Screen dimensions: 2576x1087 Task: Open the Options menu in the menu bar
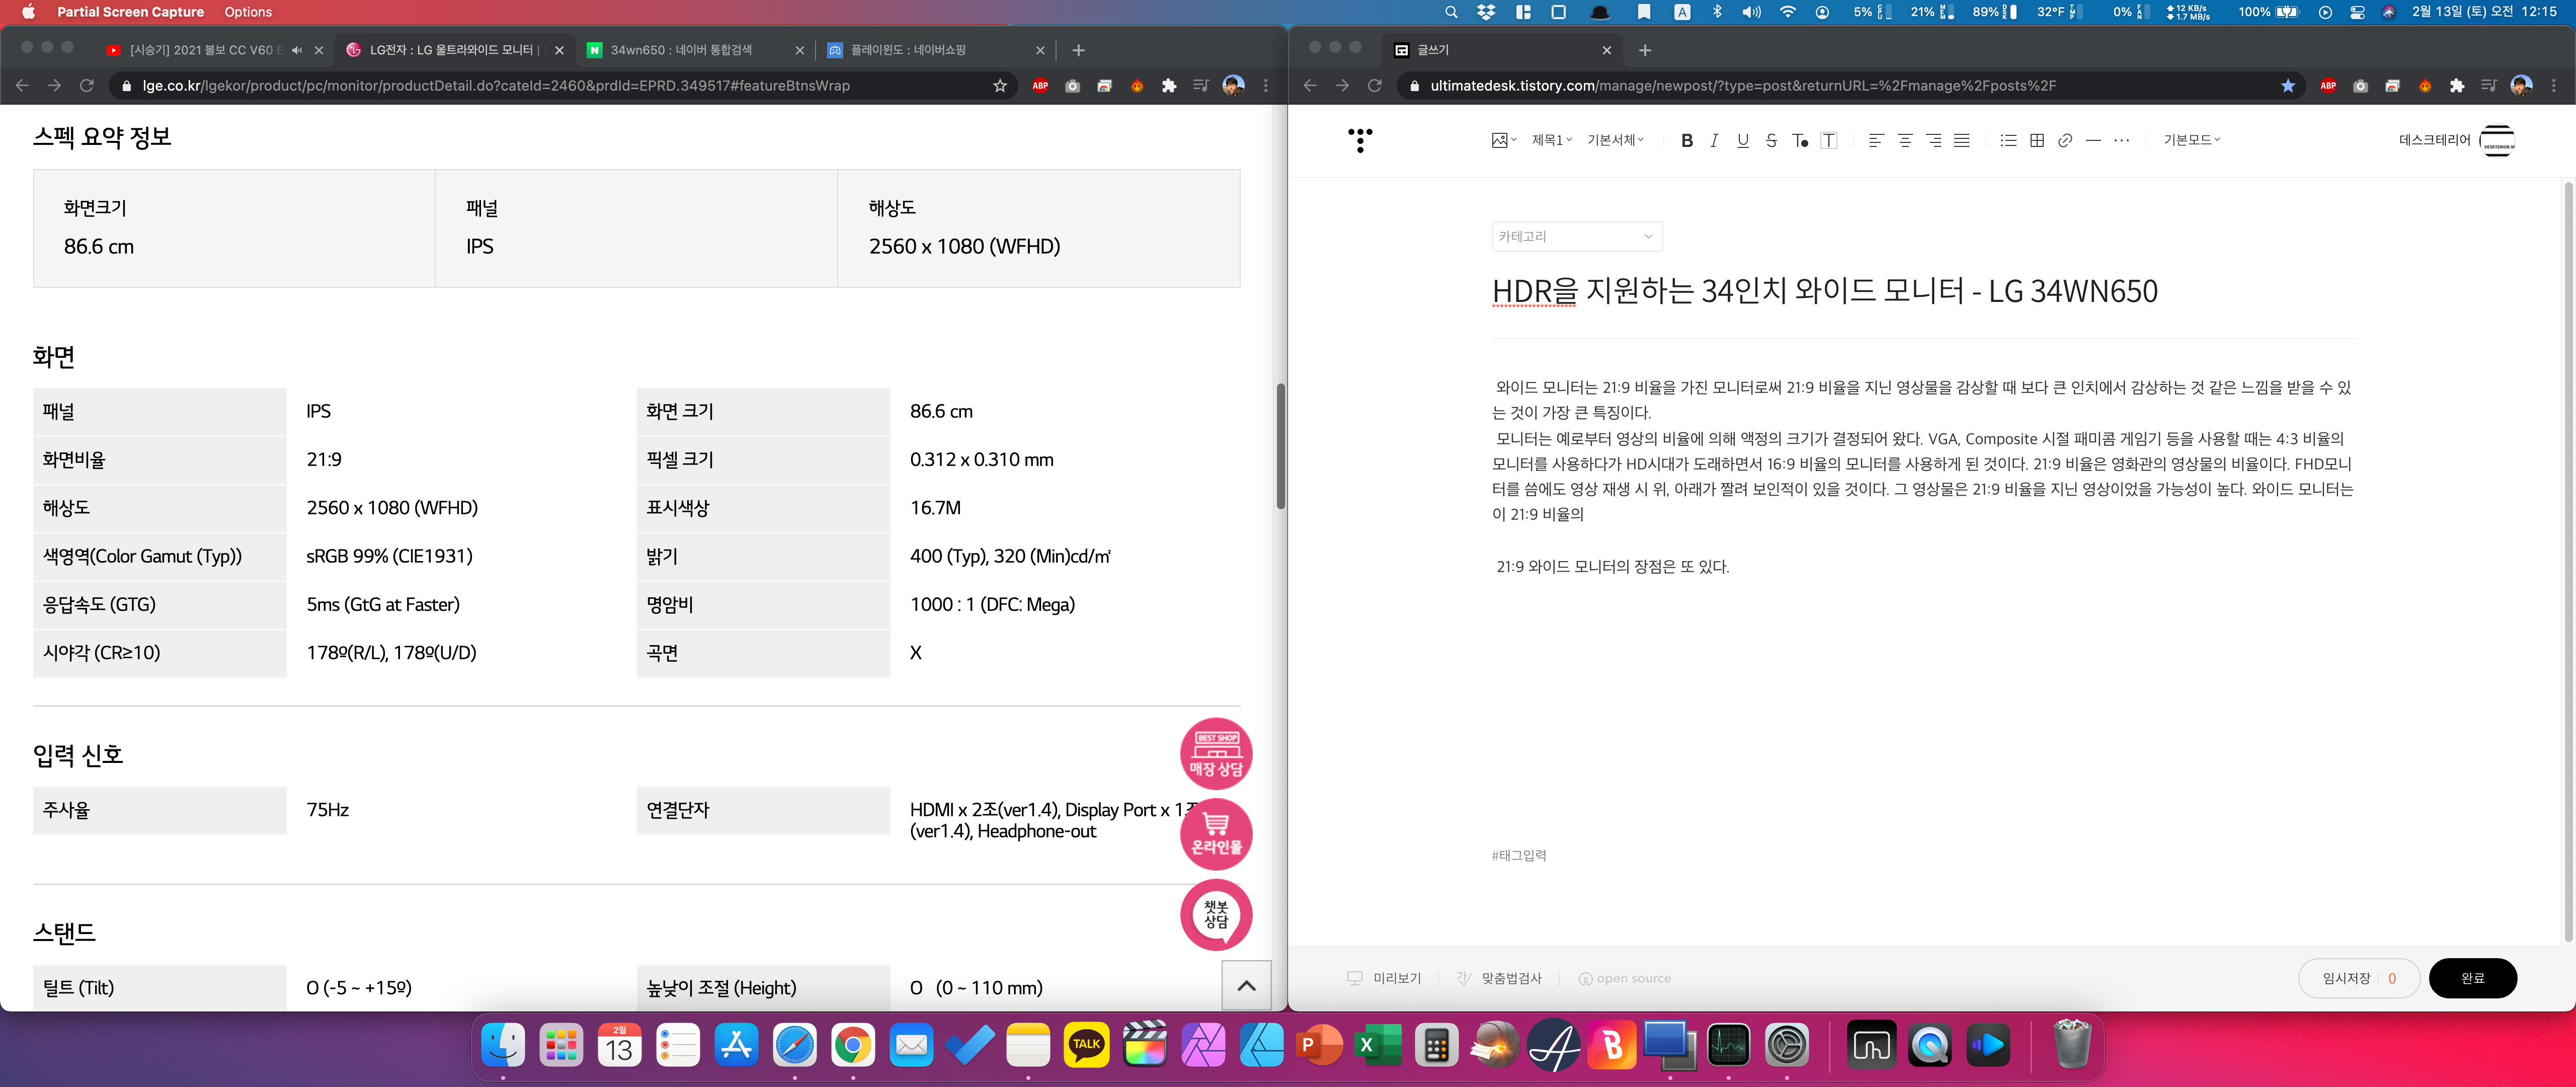click(248, 12)
